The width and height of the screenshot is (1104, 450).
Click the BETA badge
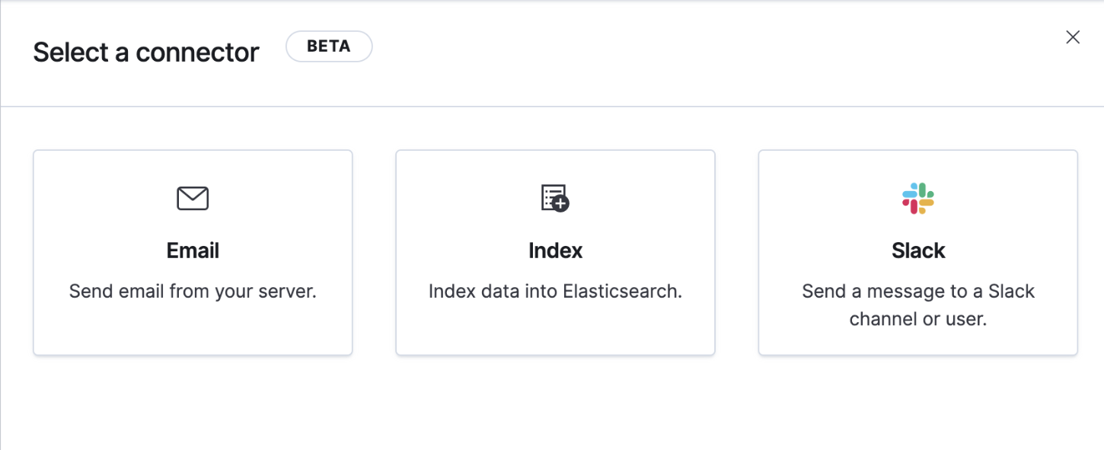tap(329, 46)
